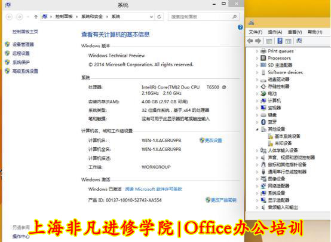Select 音频输入和输出 tree item
331x242 pixels.
click(283, 207)
